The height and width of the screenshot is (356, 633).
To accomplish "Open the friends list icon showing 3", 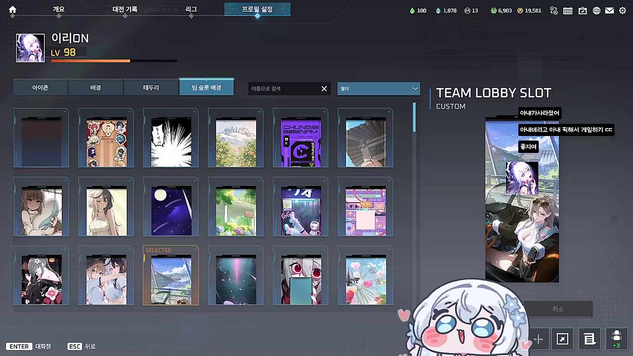I will point(616,339).
